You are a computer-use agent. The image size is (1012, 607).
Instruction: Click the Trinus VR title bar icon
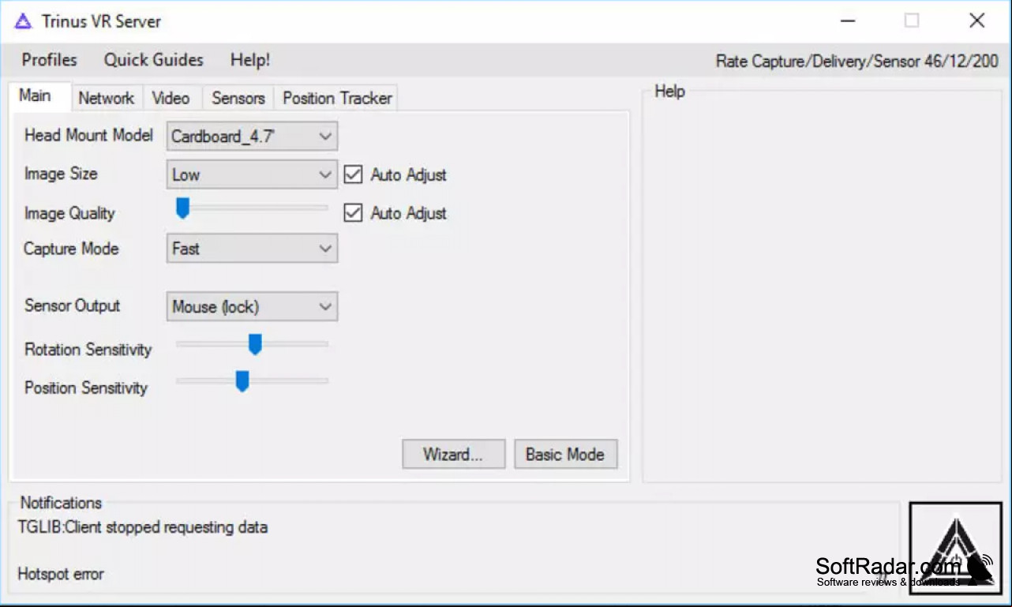pyautogui.click(x=23, y=21)
